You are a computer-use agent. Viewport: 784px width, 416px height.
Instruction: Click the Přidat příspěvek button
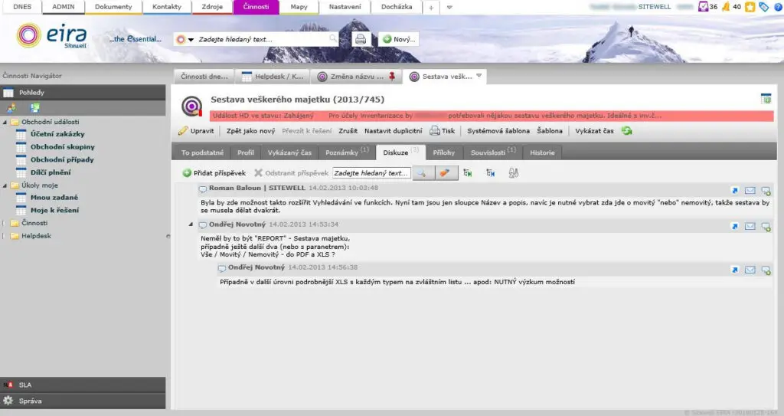click(214, 173)
